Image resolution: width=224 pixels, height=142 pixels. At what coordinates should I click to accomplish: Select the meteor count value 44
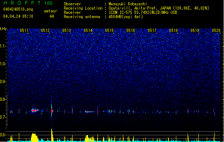(52, 16)
